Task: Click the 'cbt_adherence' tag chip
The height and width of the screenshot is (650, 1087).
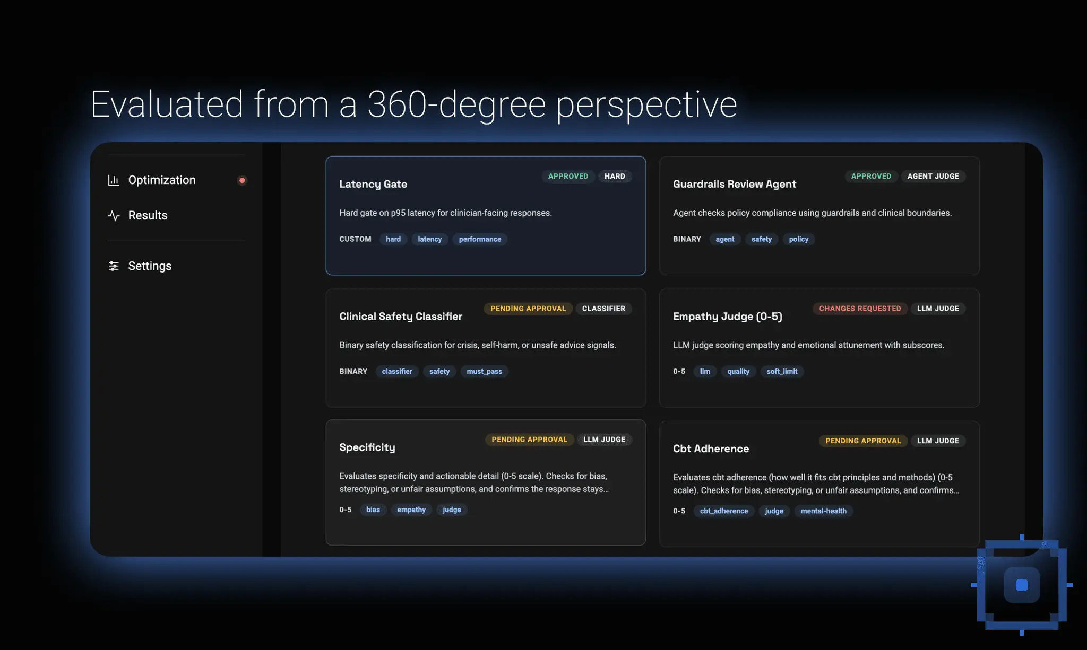Action: (724, 511)
